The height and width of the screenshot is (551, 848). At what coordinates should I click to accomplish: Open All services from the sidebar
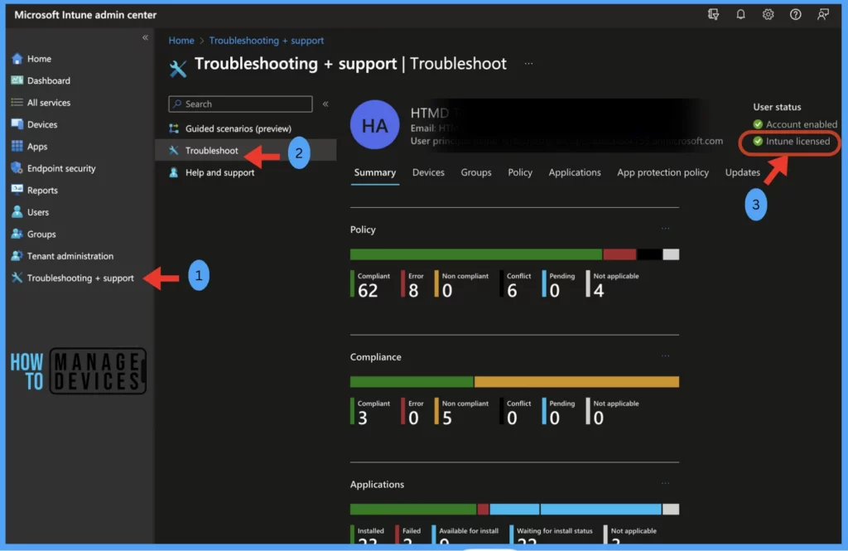pos(49,102)
